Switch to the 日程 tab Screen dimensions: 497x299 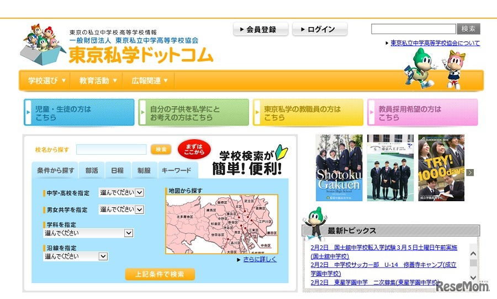pyautogui.click(x=118, y=170)
